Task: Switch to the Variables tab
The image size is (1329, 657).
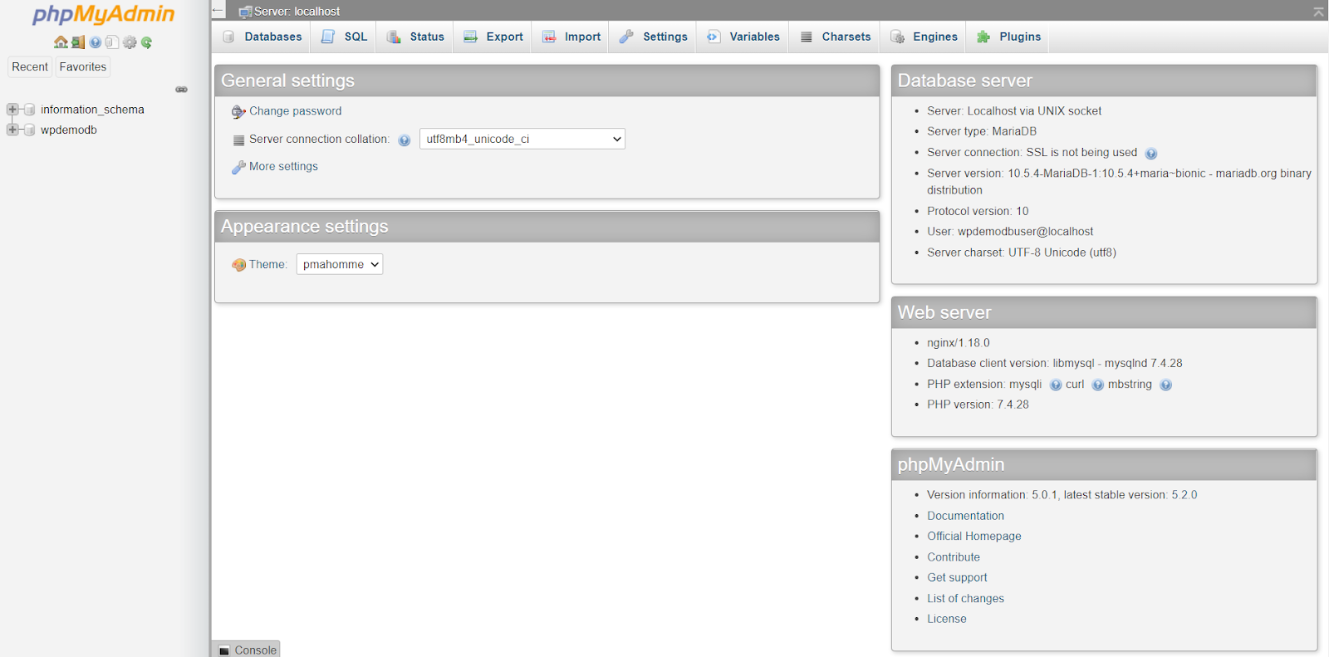Action: (743, 37)
